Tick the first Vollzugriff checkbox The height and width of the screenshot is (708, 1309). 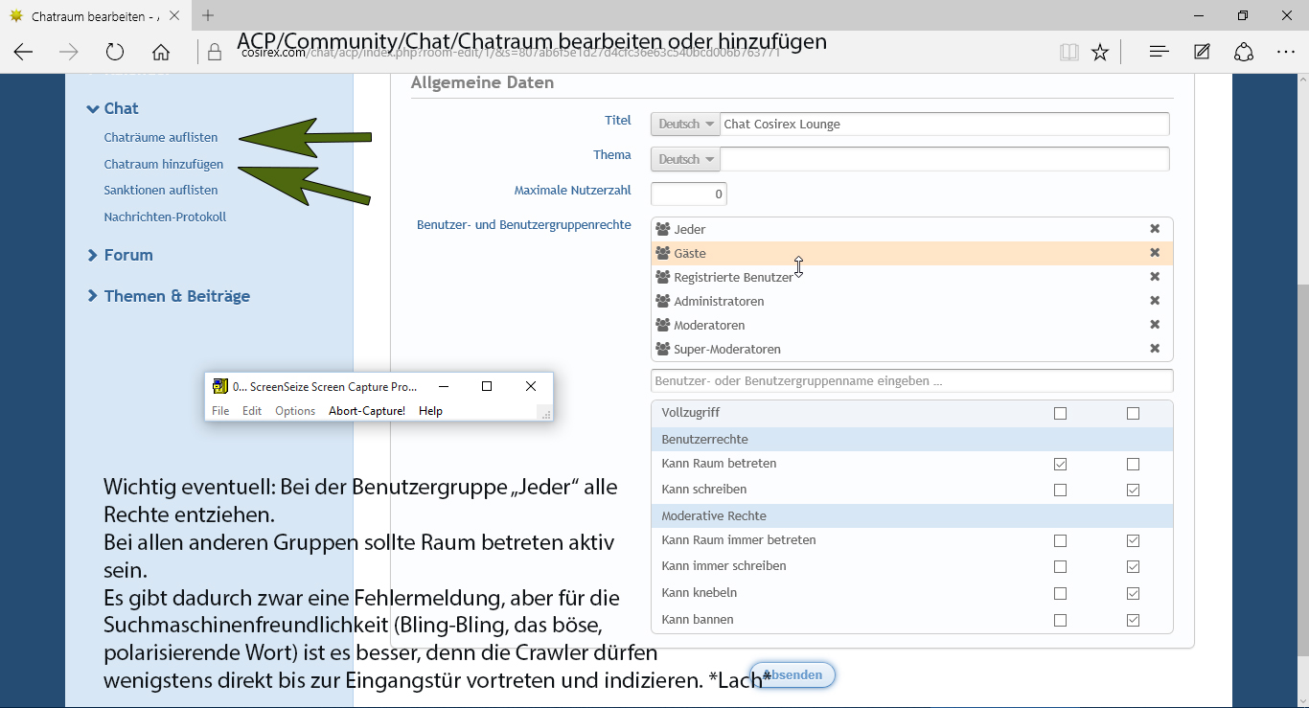[1060, 414]
